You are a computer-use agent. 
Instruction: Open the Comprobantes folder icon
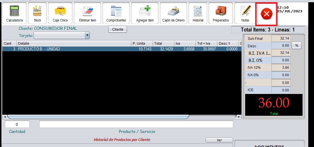click(x=116, y=13)
